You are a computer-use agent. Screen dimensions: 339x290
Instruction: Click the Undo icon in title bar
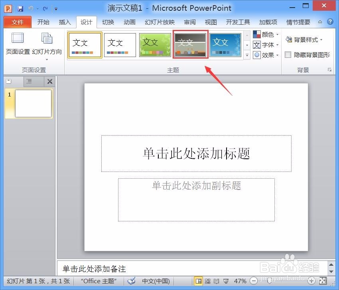31,9
